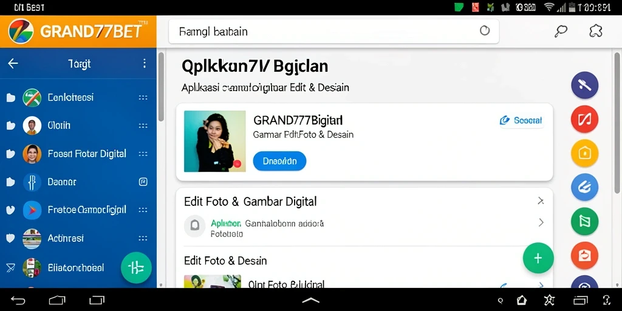The height and width of the screenshot is (311, 622).
Task: Open the Actinresi avatar icon
Action: click(32, 238)
